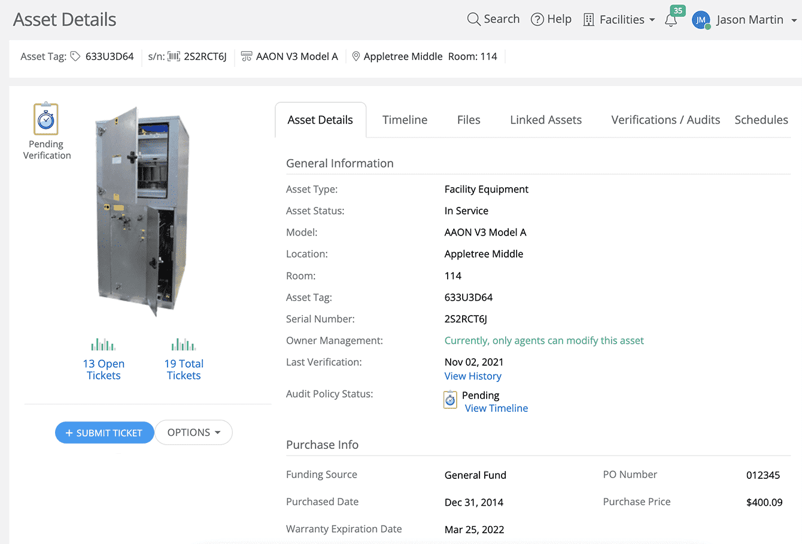The height and width of the screenshot is (544, 802).
Task: Click the location pin icon beside Appletree Middle
Action: (x=356, y=56)
